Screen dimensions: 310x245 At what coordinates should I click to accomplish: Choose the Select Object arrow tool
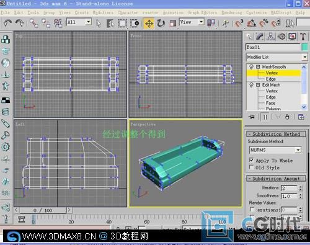[x=99, y=24]
